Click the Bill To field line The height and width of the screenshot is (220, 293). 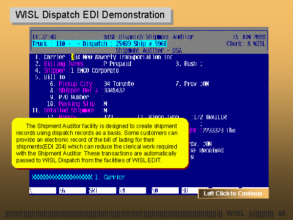click(x=53, y=77)
